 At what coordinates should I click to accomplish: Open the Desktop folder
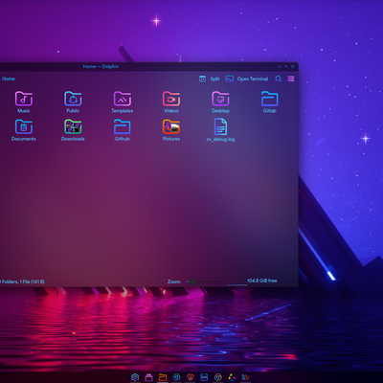[220, 101]
